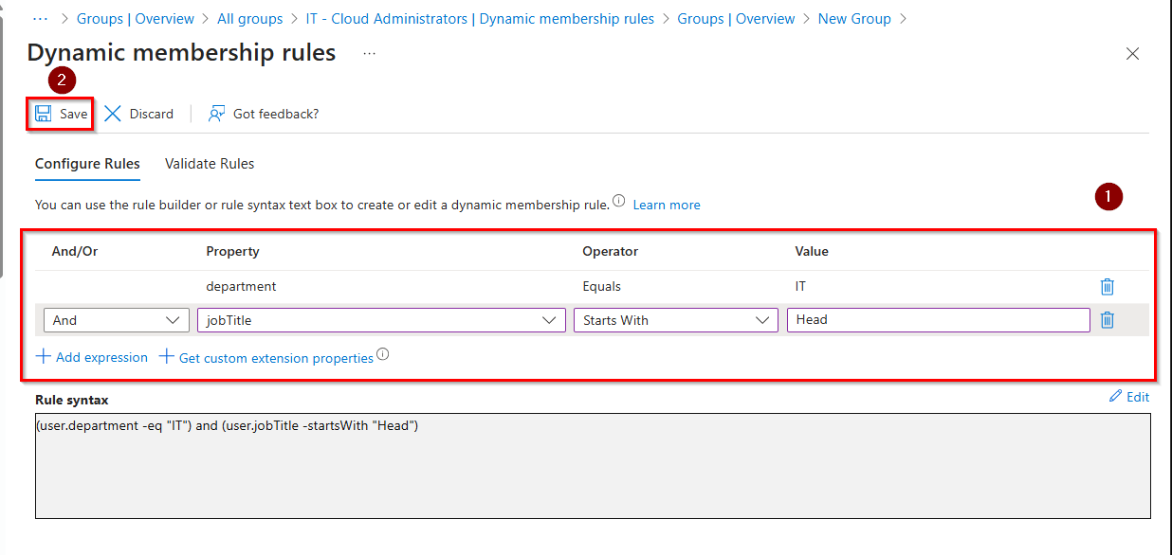Expand the Starts With operator dropdown
The image size is (1172, 555).
(675, 320)
